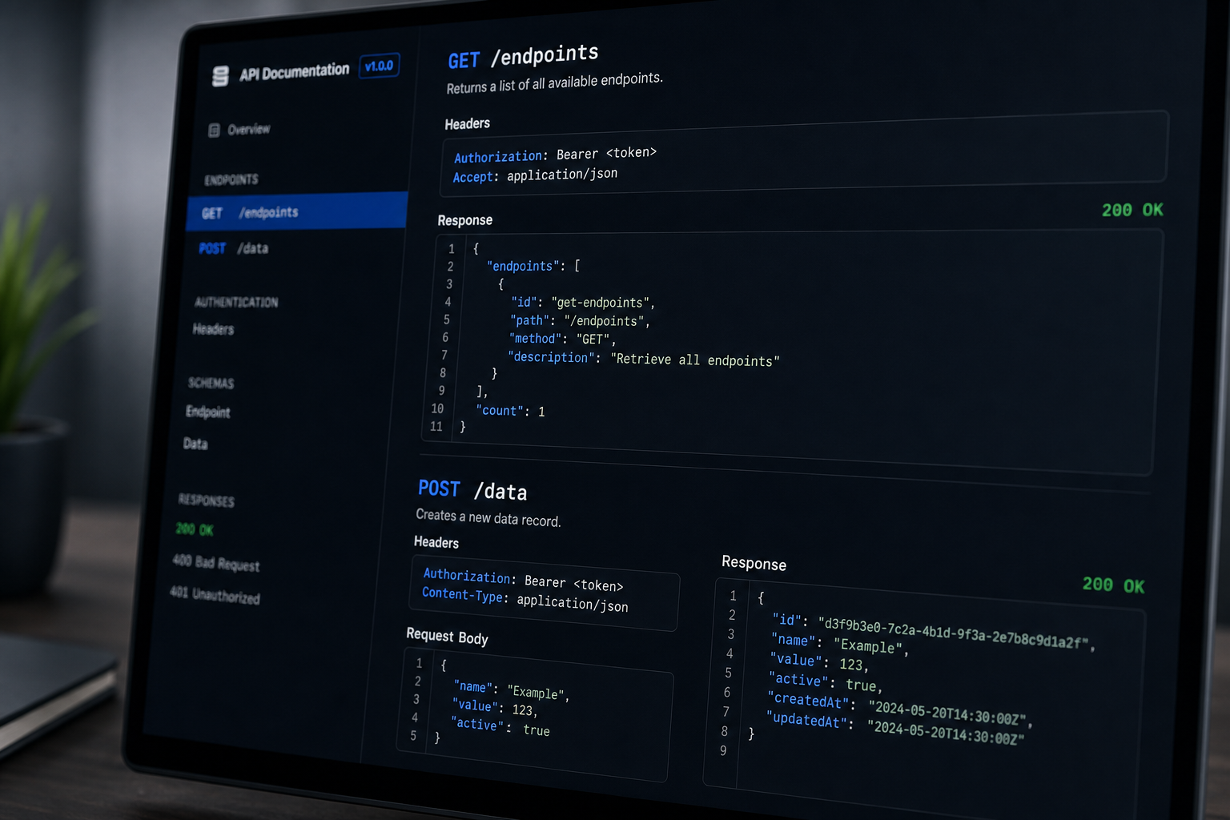Viewport: 1230px width, 820px height.
Task: Click the "count": 1 line
Action: tap(510, 411)
